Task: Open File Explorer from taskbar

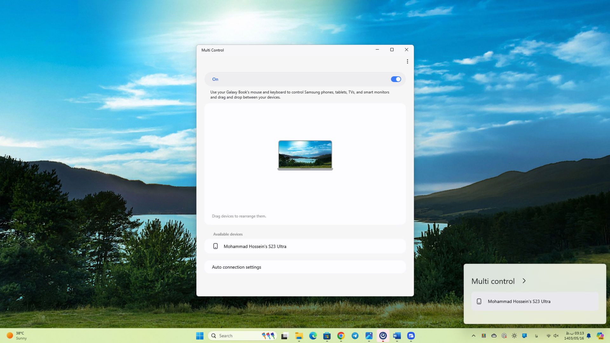Action: 299,335
